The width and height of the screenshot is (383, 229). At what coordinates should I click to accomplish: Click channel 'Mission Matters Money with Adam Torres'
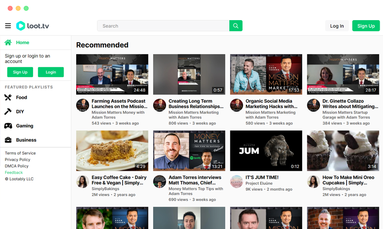pos(118,115)
